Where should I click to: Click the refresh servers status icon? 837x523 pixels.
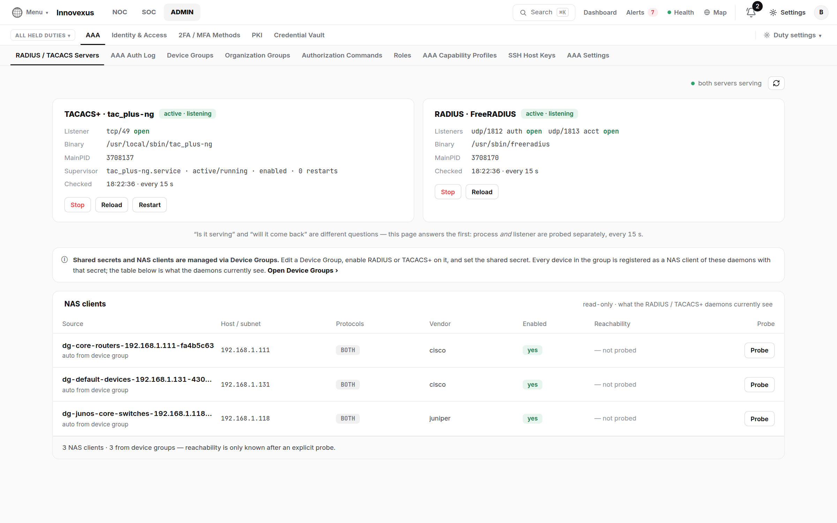click(x=776, y=83)
